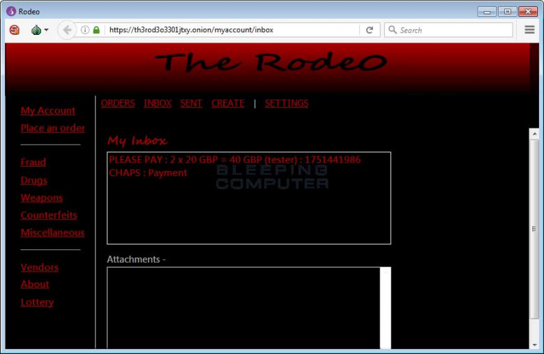
Task: Click the NoScript icon in the toolbar
Action: (15, 30)
